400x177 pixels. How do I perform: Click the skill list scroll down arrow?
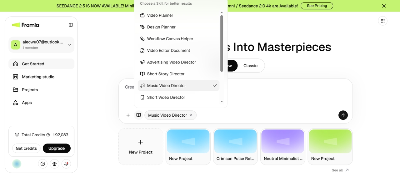click(x=222, y=101)
